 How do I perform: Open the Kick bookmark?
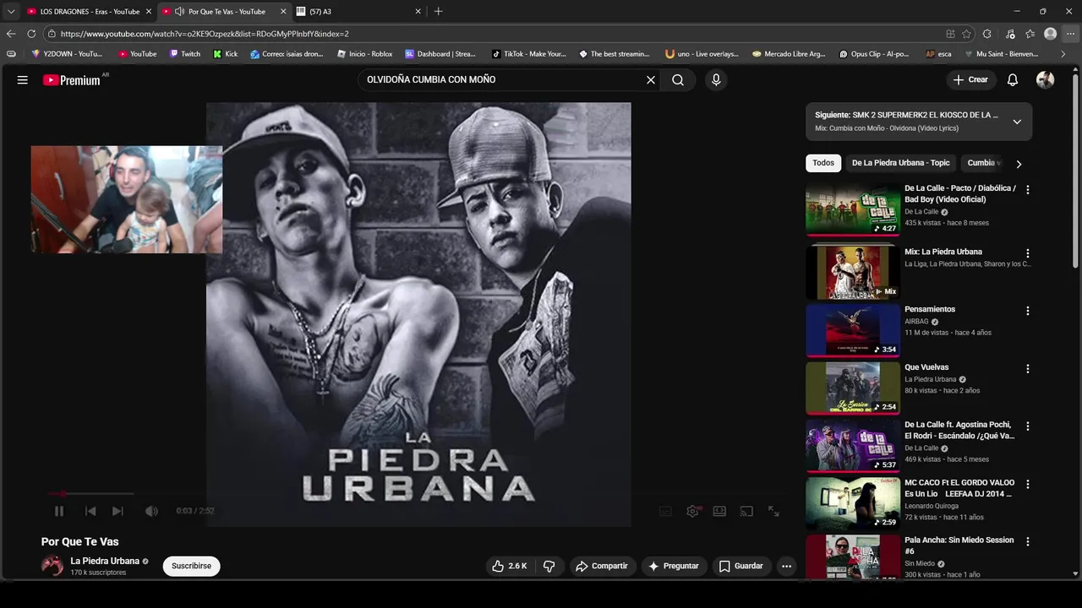pyautogui.click(x=226, y=54)
